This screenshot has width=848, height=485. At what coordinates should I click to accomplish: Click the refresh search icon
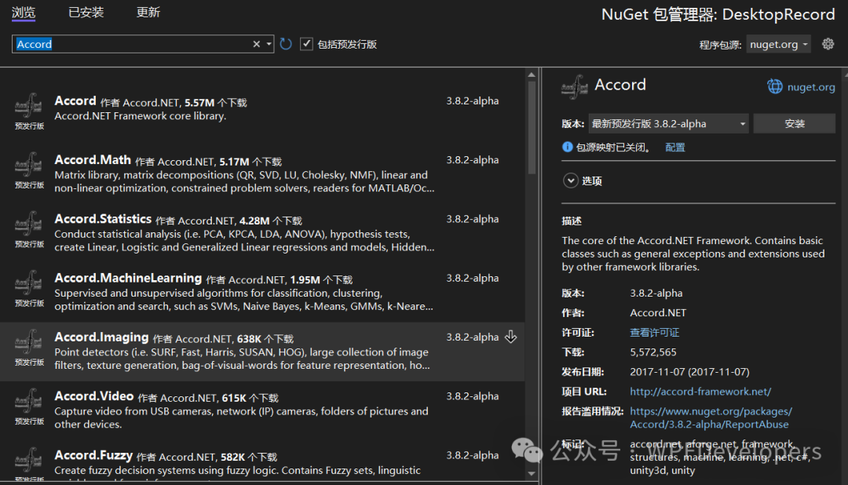pos(286,44)
